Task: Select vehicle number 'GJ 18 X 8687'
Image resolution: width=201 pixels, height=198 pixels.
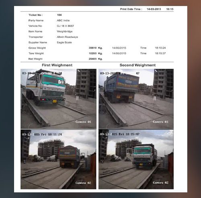Action: click(x=66, y=26)
